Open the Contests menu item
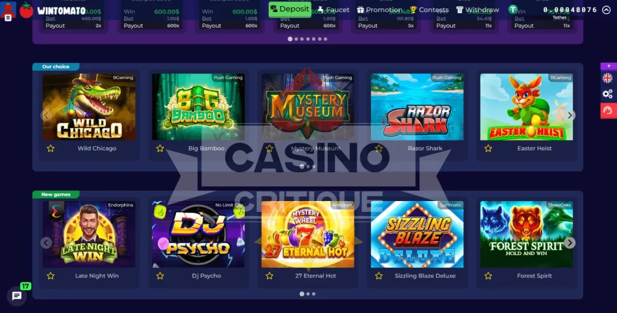 [429, 10]
